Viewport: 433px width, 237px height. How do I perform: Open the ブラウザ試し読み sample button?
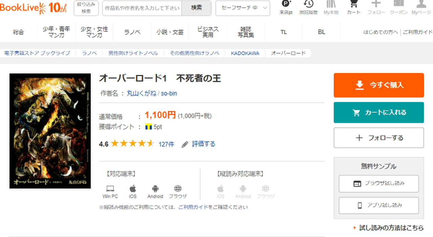point(379,184)
